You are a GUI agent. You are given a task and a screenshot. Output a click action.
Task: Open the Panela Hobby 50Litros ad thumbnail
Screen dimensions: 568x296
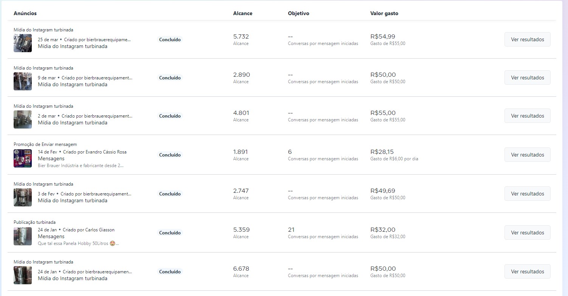(x=23, y=236)
